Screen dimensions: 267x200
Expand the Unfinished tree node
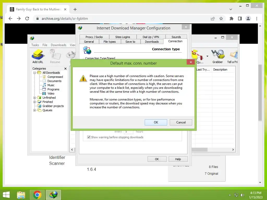[x=34, y=98]
